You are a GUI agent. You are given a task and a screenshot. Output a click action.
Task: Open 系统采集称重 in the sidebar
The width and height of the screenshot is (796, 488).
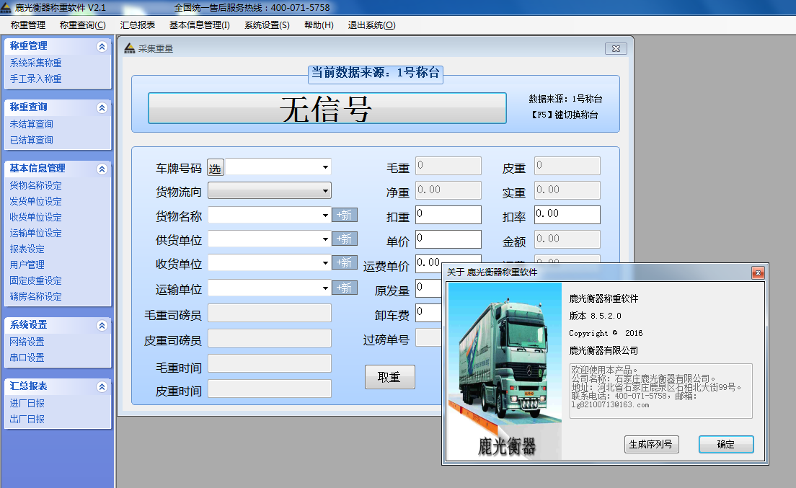click(35, 63)
